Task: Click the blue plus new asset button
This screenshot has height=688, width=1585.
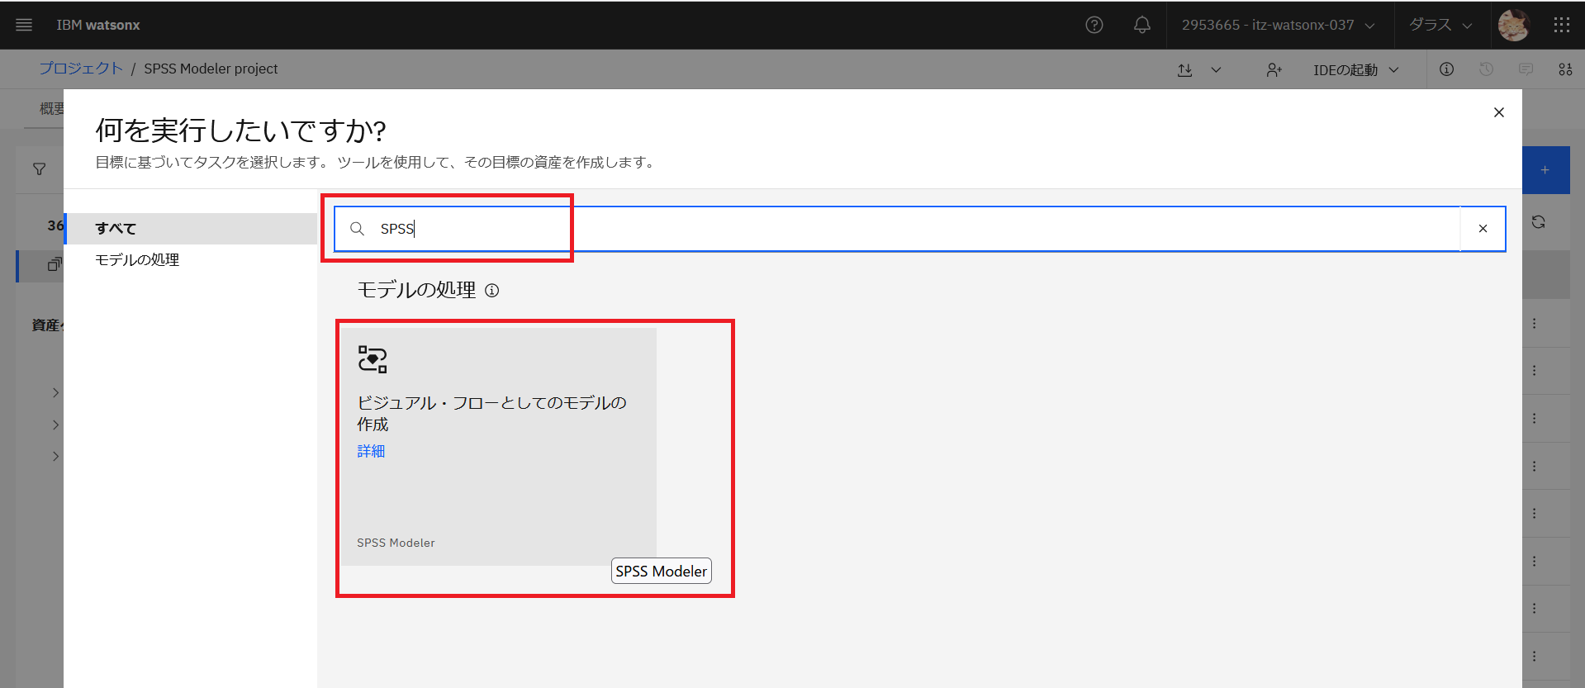Action: (x=1545, y=170)
